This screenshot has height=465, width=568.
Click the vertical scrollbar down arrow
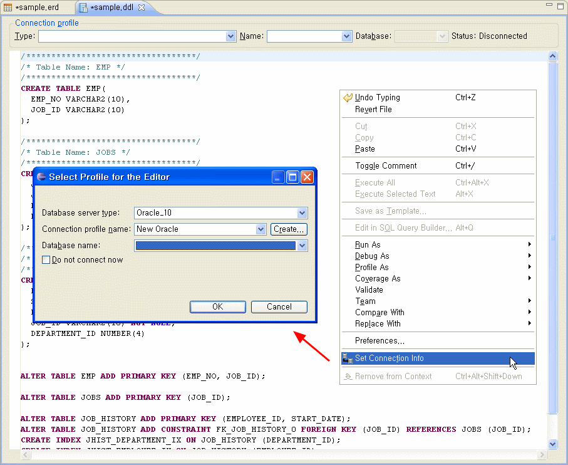552,444
